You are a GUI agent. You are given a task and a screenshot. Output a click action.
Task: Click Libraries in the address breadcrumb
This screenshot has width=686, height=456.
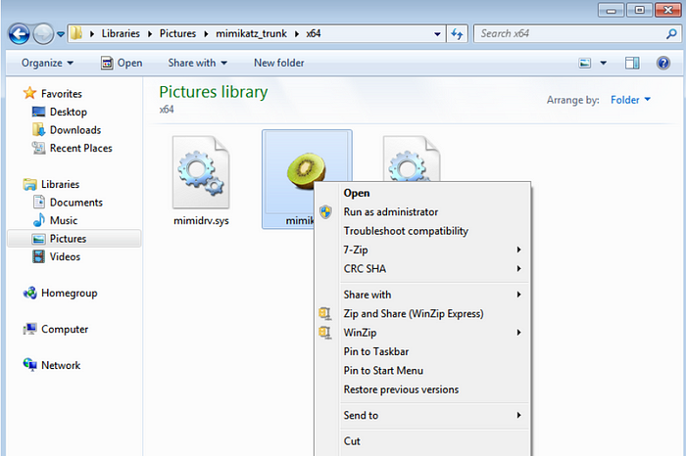[x=121, y=33]
